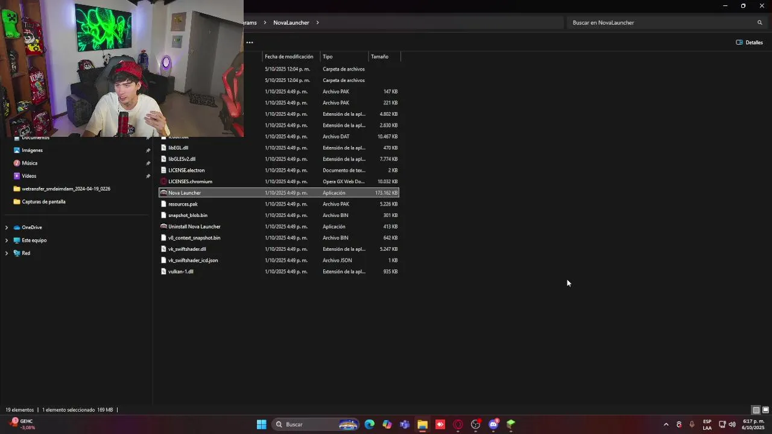Expand the Este equipo tree node

(7, 241)
